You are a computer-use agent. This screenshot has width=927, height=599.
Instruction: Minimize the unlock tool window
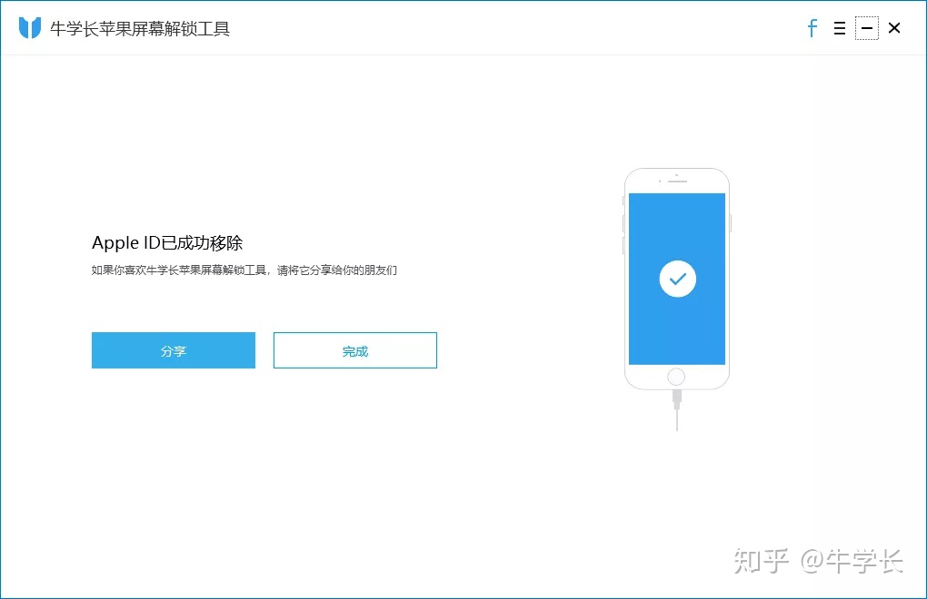pyautogui.click(x=867, y=28)
